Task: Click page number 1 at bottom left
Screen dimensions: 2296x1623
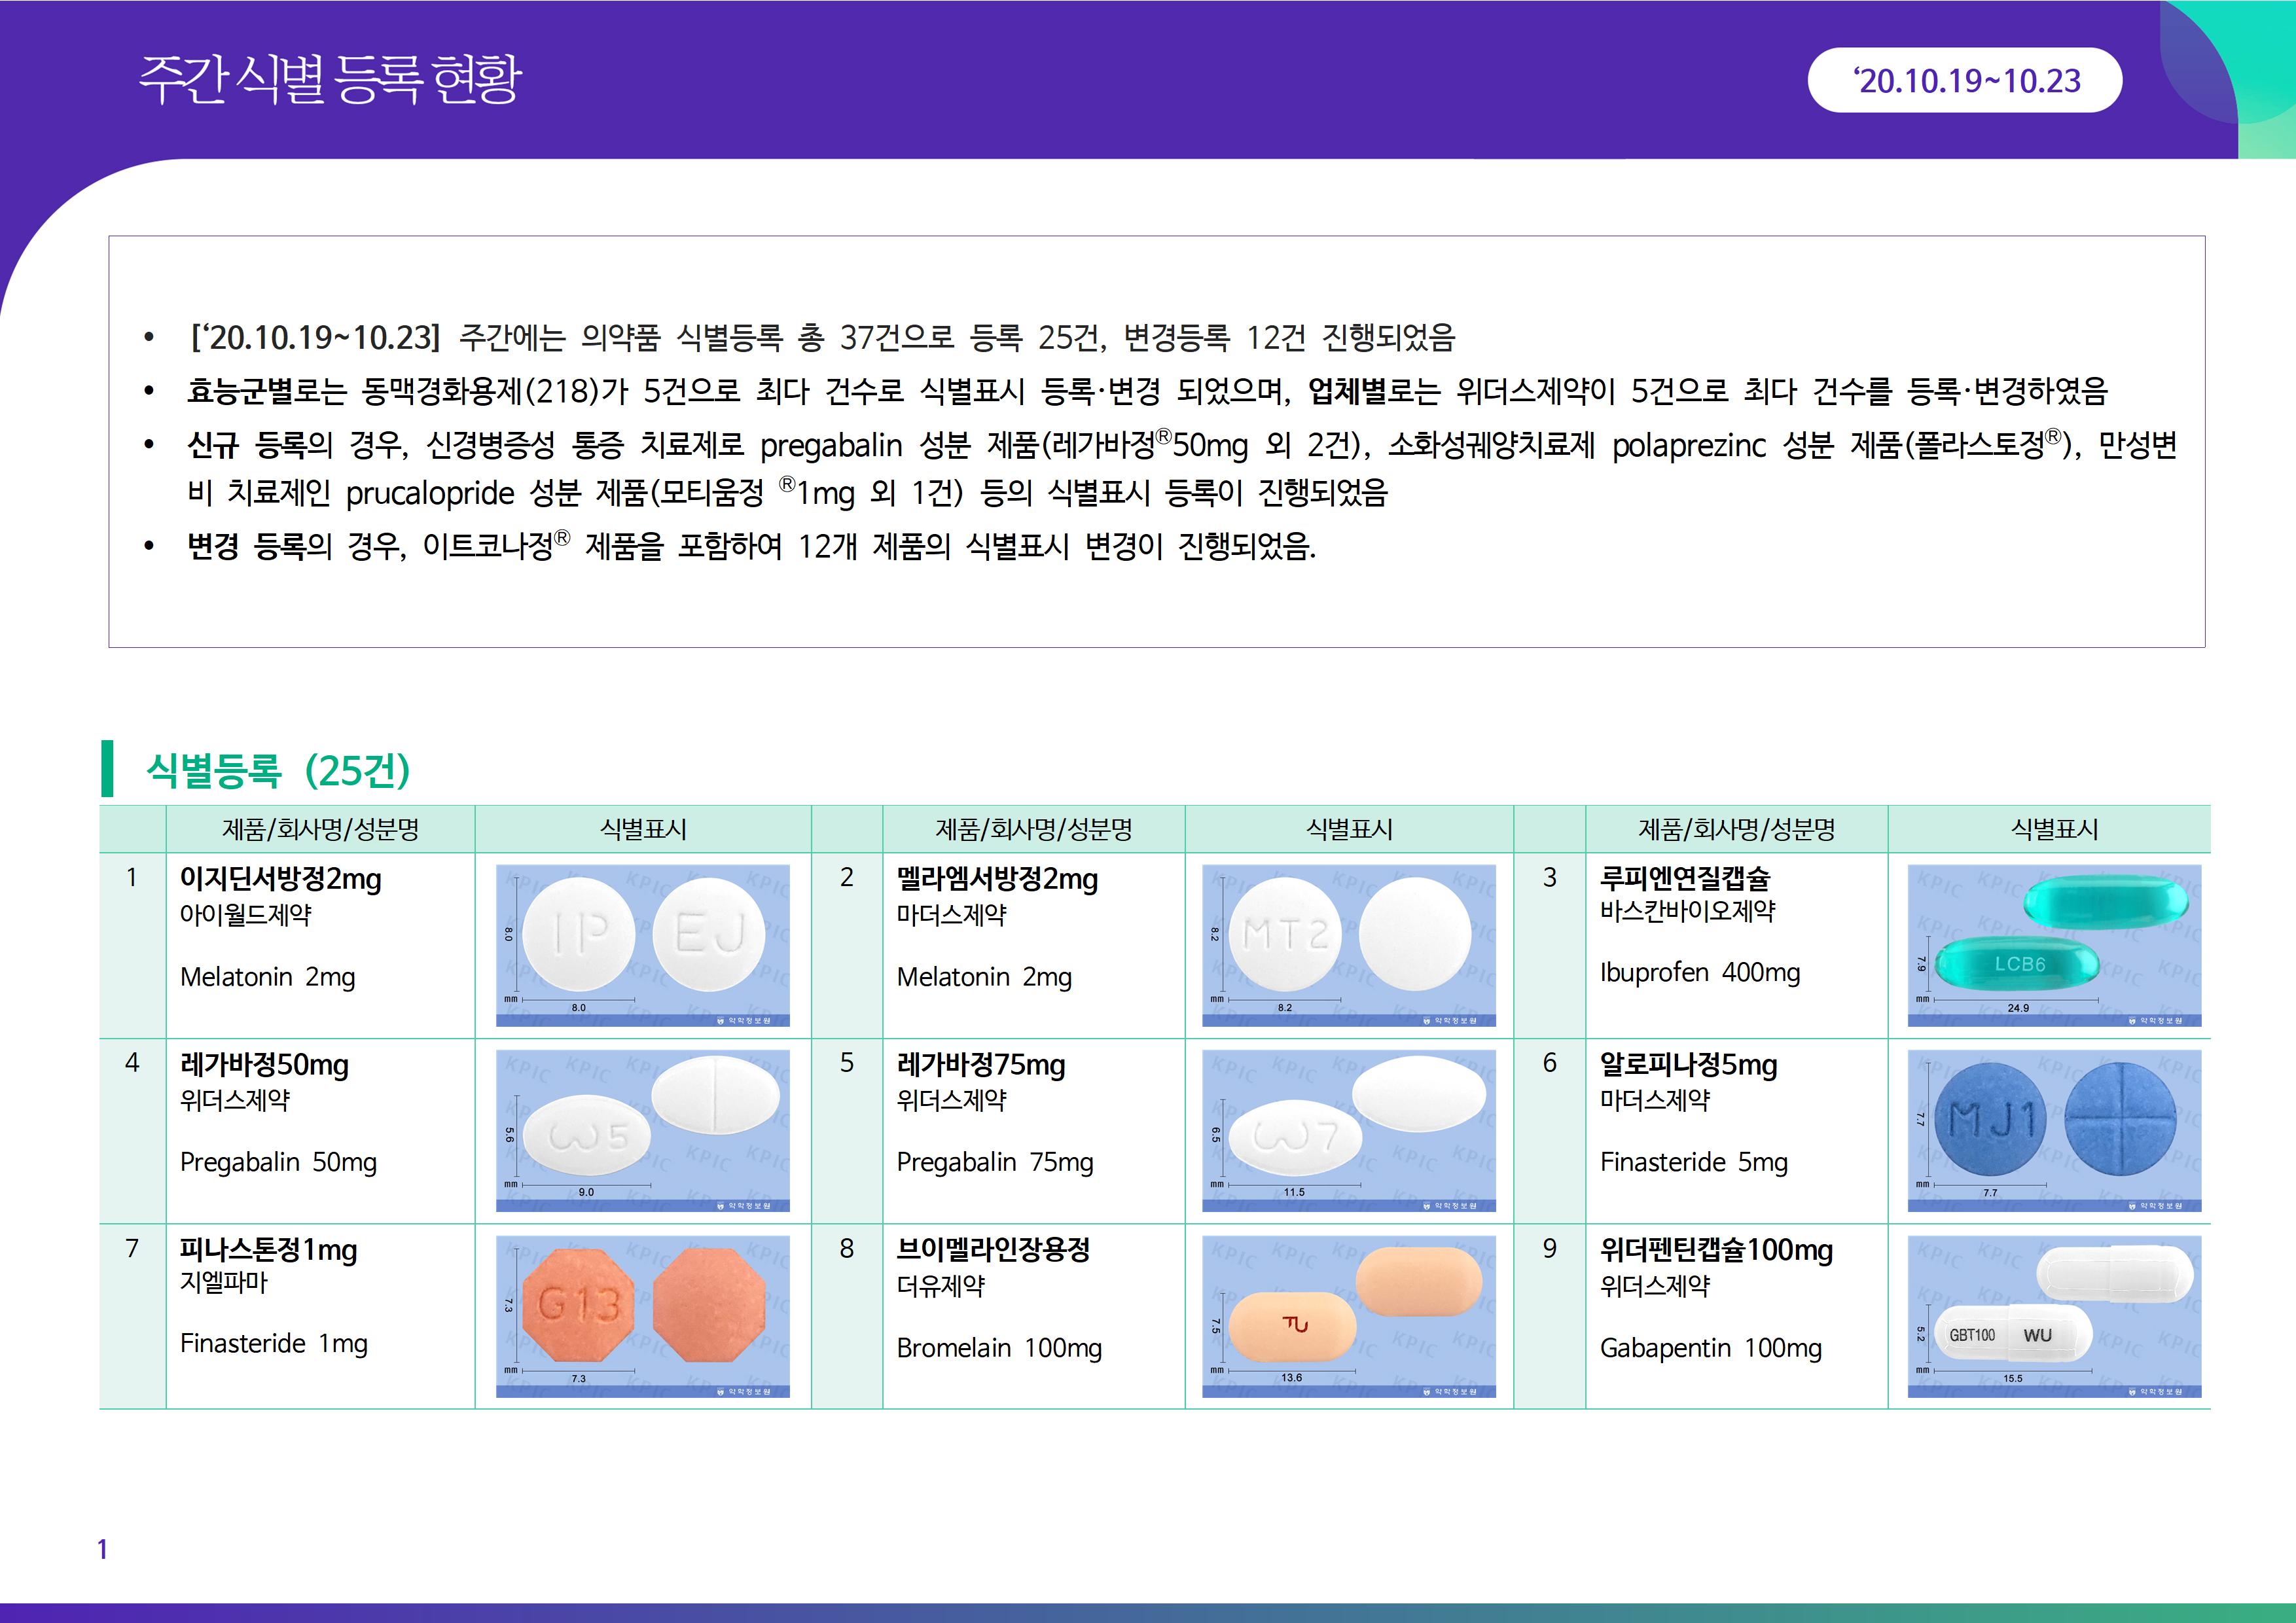Action: coord(102,1549)
